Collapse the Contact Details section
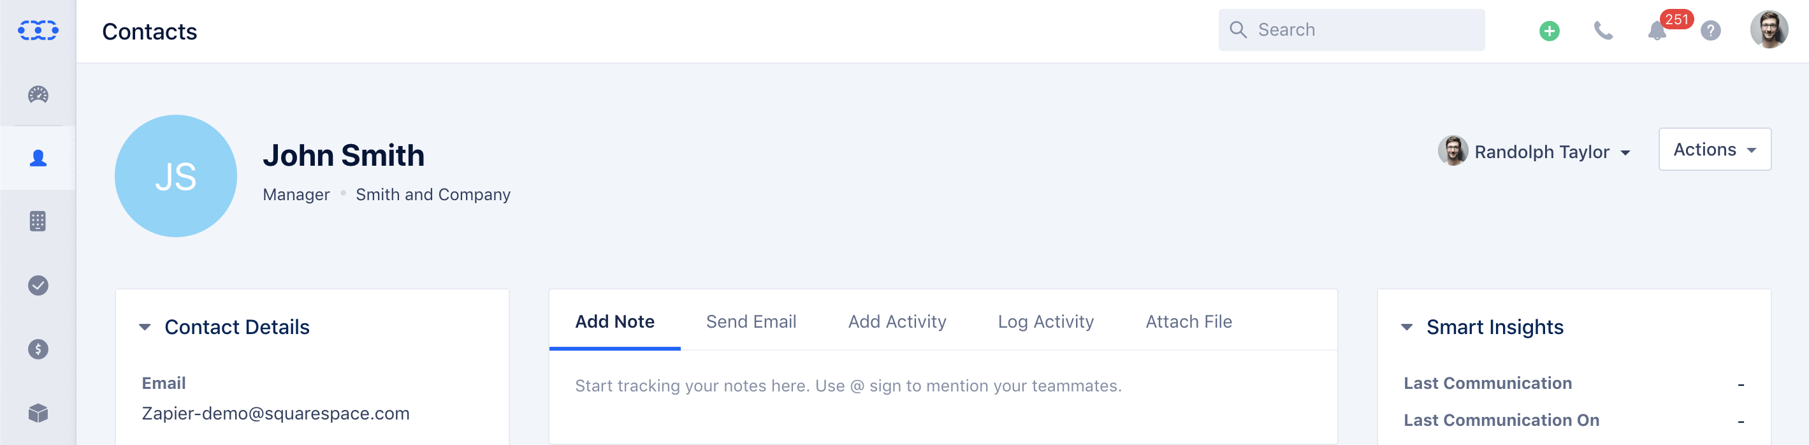The height and width of the screenshot is (445, 1809). (145, 327)
